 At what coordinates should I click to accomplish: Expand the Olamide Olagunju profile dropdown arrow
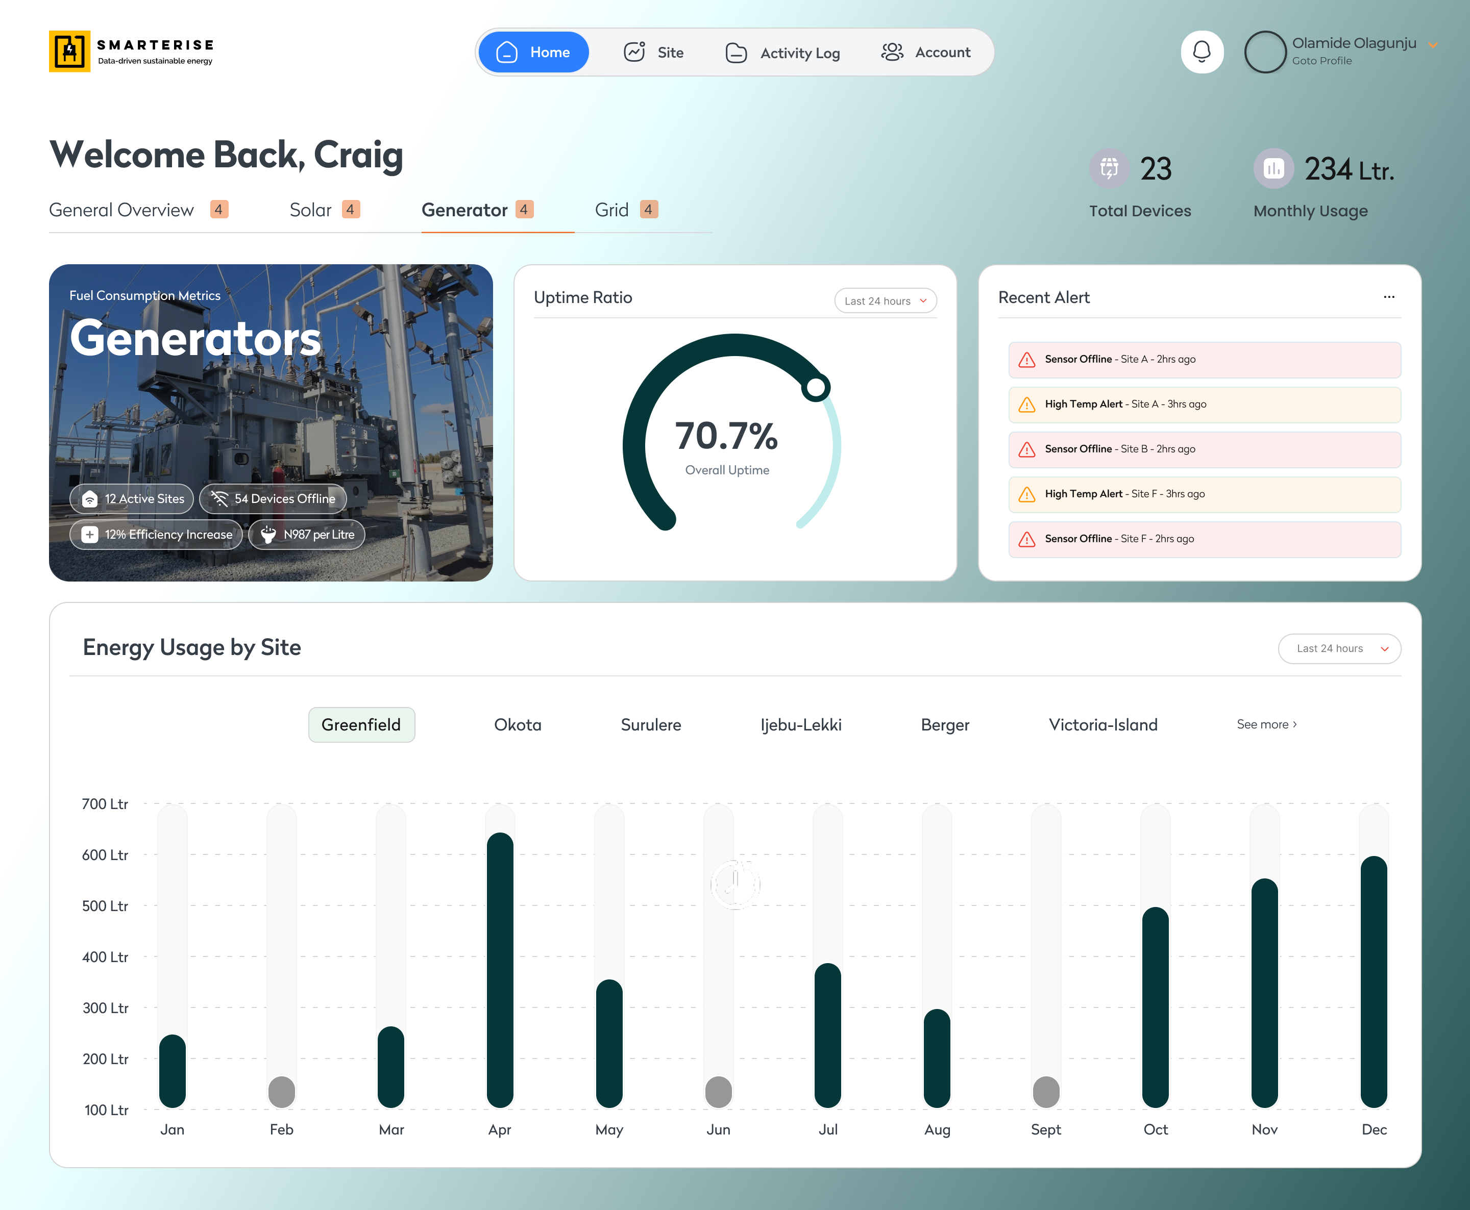click(x=1433, y=44)
